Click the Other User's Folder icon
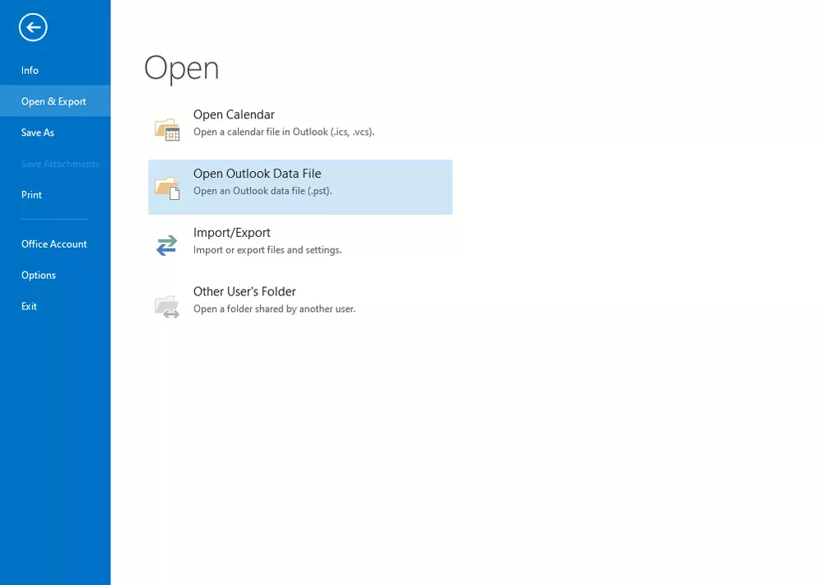823x585 pixels. point(167,306)
